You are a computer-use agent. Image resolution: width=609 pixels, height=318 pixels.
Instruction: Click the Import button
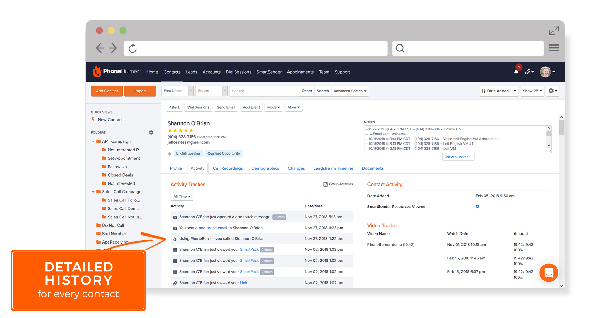coord(140,91)
